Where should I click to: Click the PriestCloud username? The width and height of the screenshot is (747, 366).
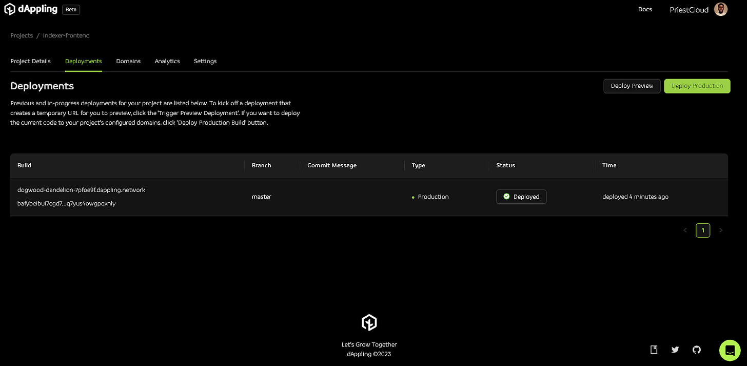(689, 10)
